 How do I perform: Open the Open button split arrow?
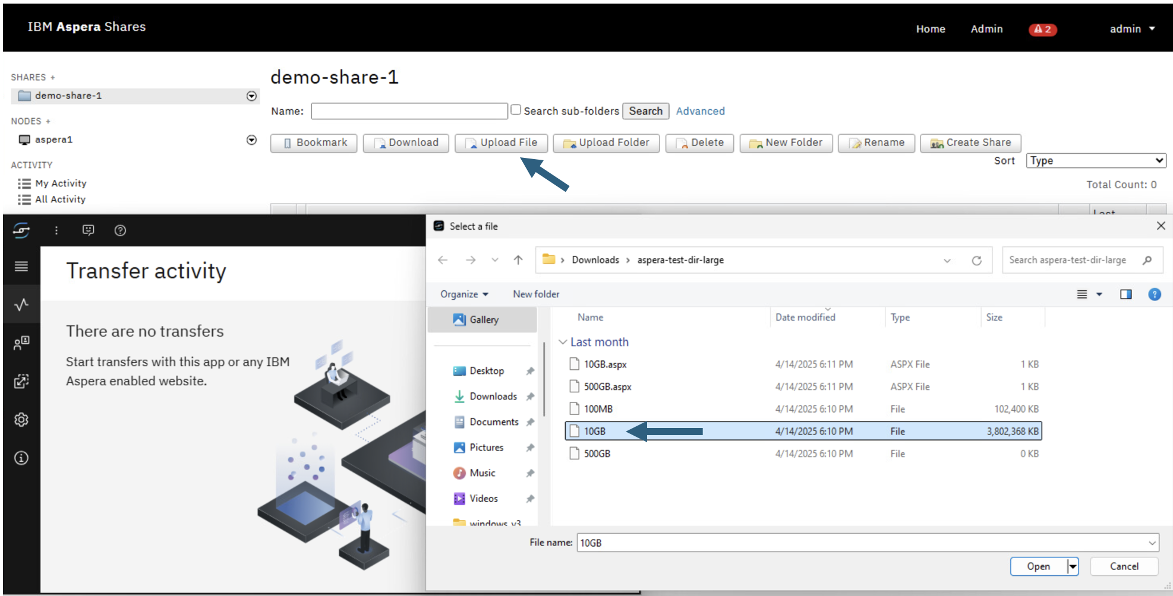1073,567
